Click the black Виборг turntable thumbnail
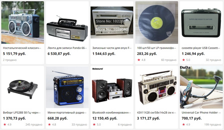Image resolution: width=224 pixels, height=130 pixels. coord(23,87)
